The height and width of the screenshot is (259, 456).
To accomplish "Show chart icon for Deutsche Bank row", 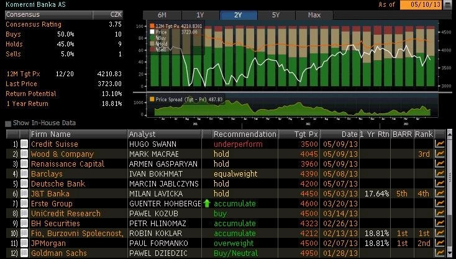I will [440, 183].
